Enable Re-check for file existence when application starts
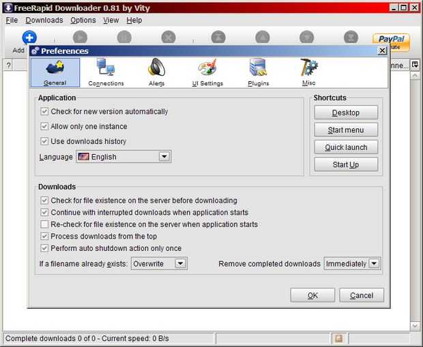Image resolution: width=423 pixels, height=347 pixels. click(44, 224)
